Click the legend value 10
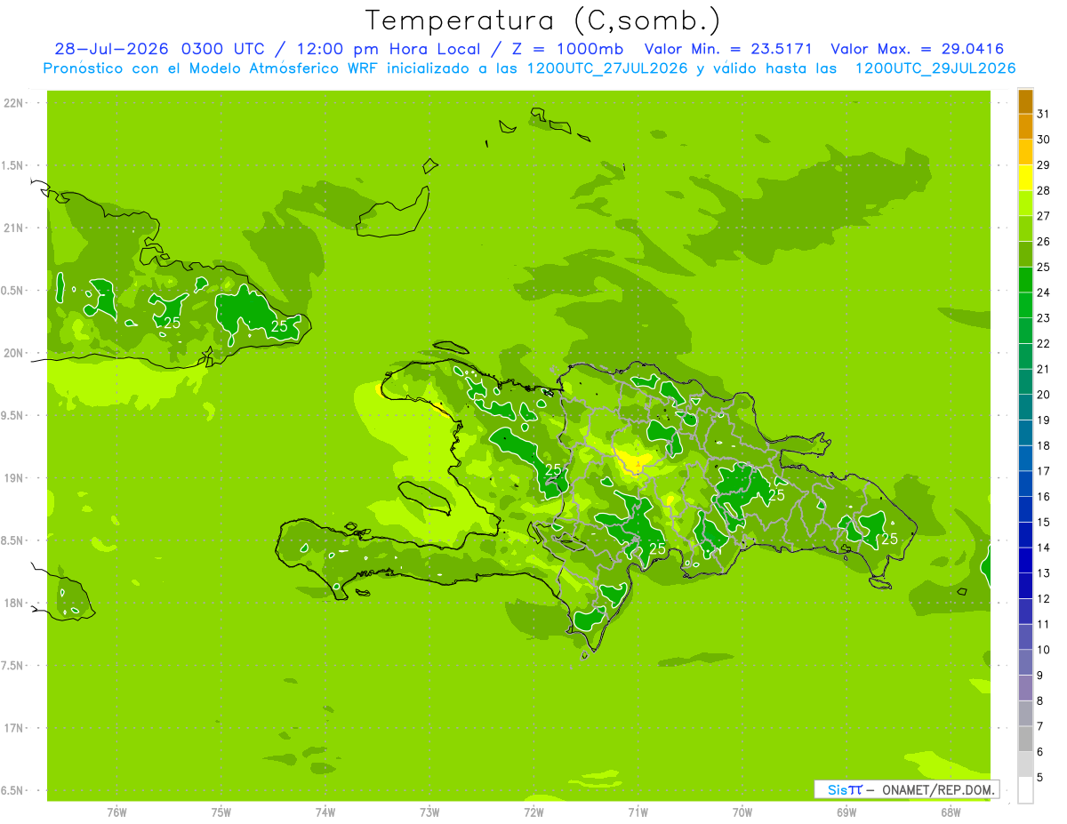The image size is (1067, 824). 1044,650
